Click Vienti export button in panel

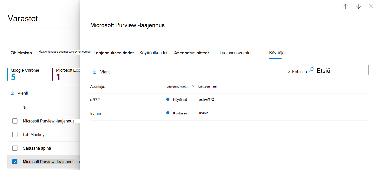pos(102,72)
